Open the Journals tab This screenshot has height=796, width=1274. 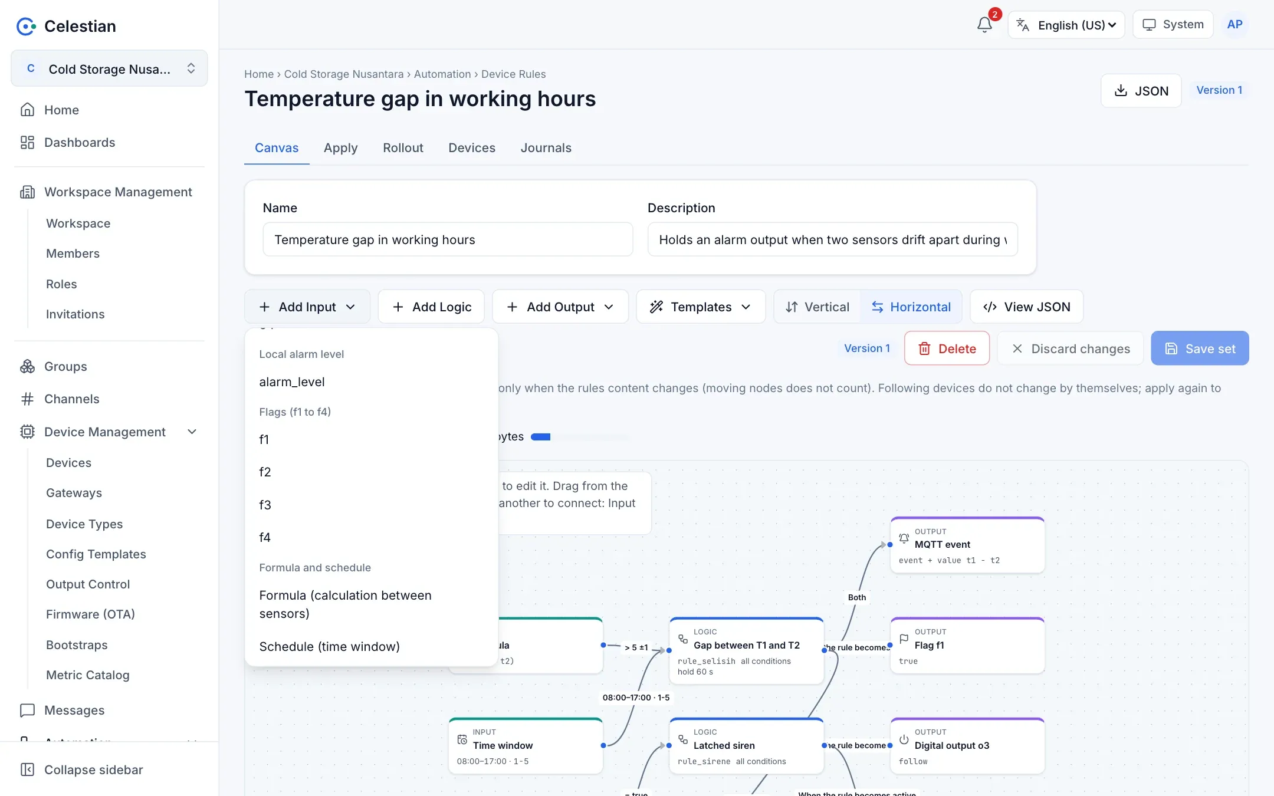[x=546, y=147]
